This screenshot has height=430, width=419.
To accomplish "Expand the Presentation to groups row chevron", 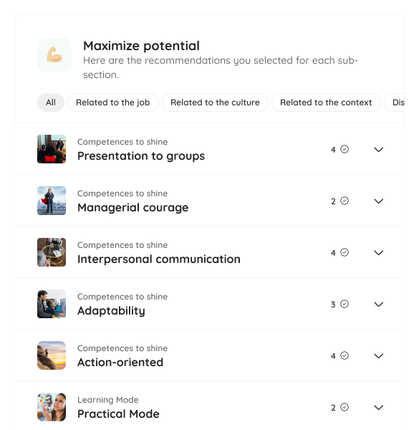I will (x=378, y=150).
